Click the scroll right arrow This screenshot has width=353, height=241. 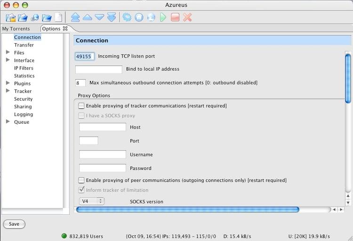341,210
